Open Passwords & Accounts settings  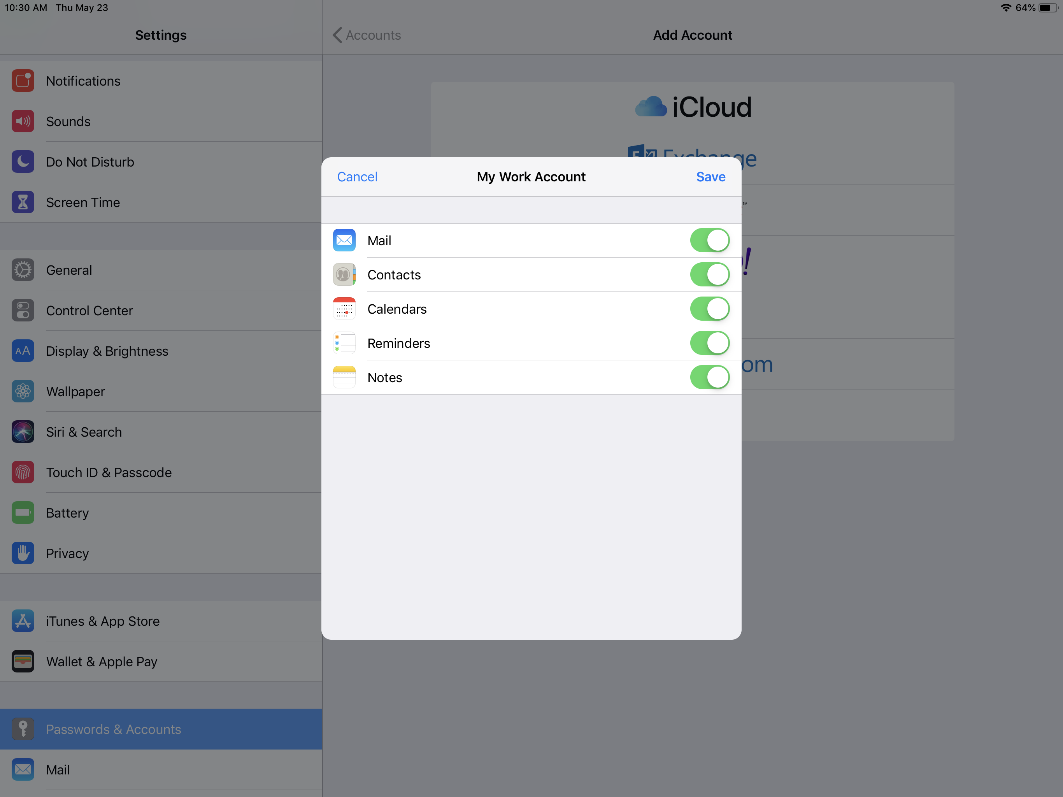tap(113, 729)
